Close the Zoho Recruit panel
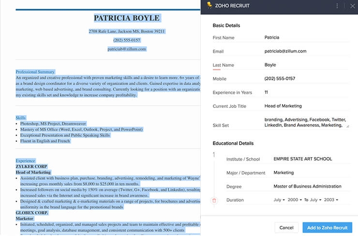The width and height of the screenshot is (358, 236). pyautogui.click(x=353, y=6)
